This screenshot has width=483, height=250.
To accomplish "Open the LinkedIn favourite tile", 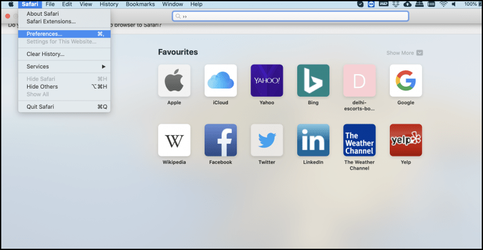I will (x=313, y=140).
